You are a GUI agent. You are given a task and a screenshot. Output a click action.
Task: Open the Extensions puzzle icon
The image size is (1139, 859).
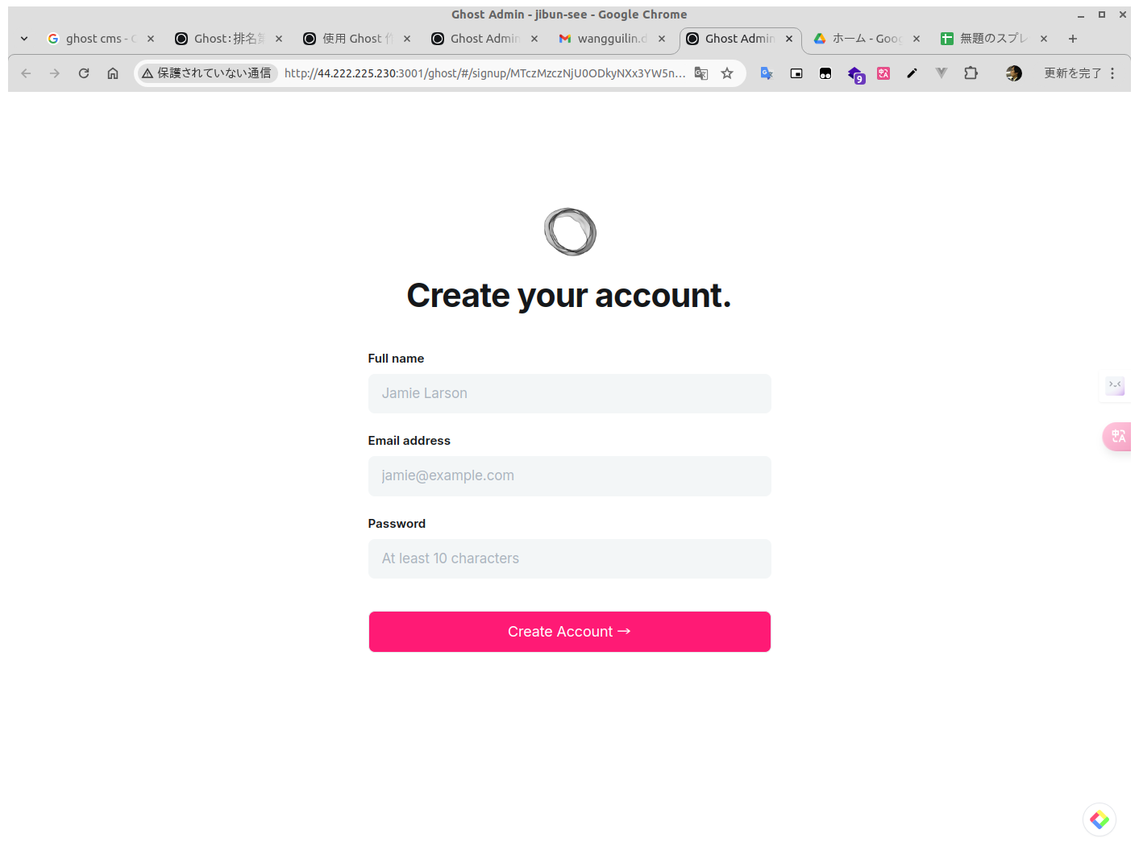pos(971,73)
